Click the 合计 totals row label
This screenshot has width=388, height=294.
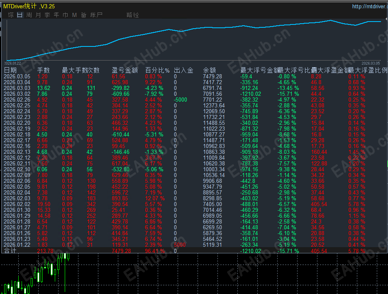point(10,250)
